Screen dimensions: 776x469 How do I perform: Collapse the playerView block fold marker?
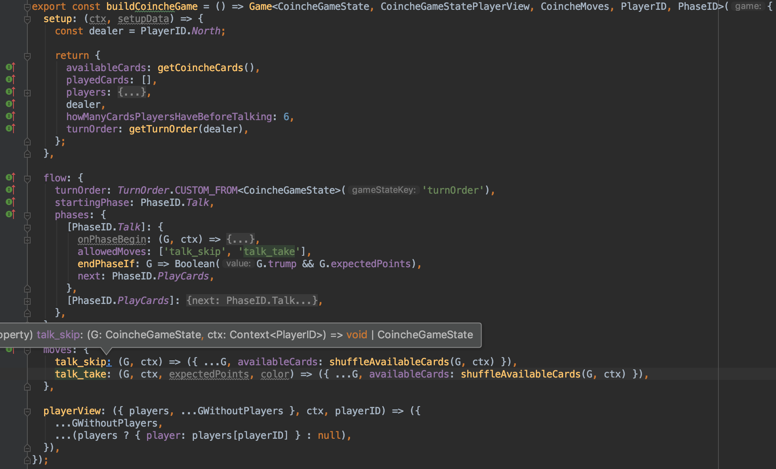[27, 411]
